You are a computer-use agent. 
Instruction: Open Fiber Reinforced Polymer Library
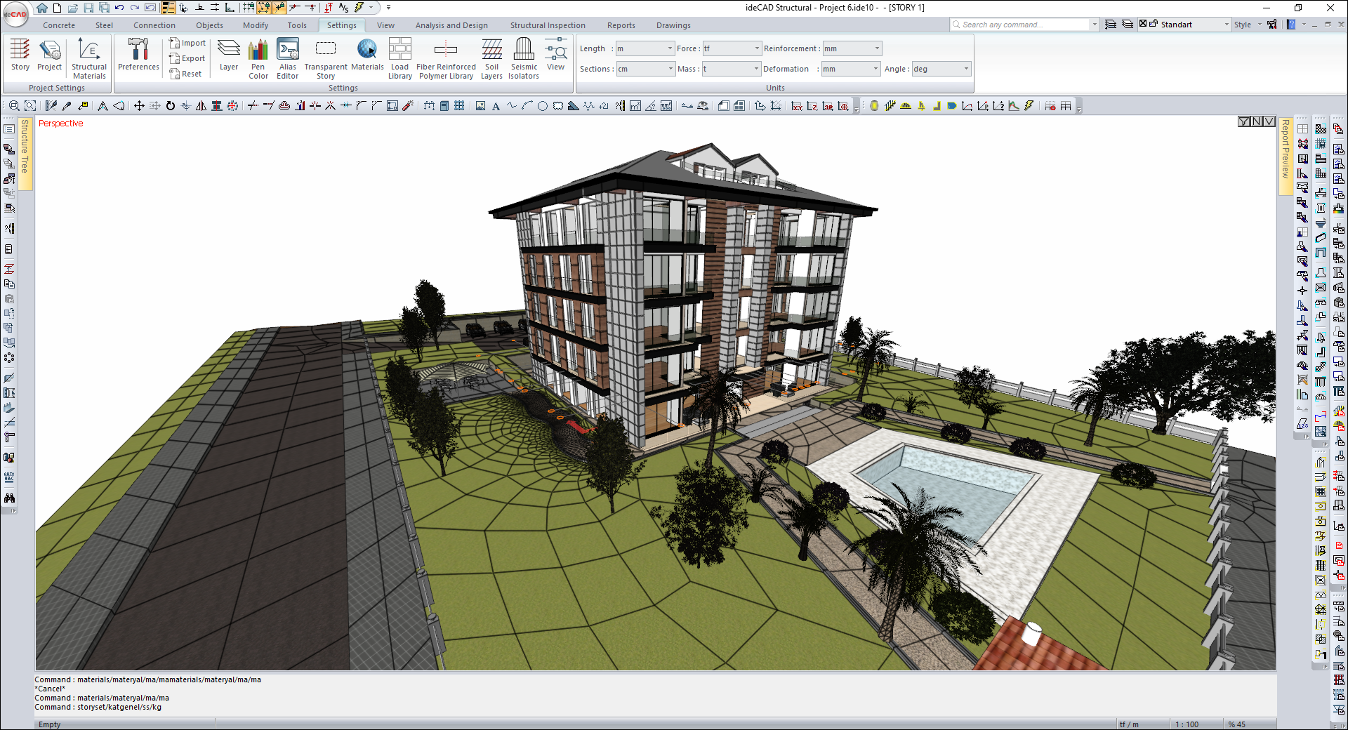[x=446, y=59]
